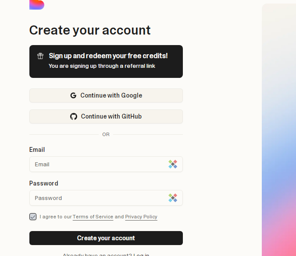Click the gift icon in referral banner

(x=40, y=56)
